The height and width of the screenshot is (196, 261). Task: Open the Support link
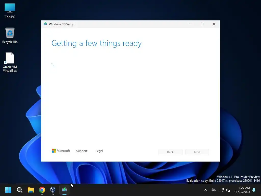(82, 151)
